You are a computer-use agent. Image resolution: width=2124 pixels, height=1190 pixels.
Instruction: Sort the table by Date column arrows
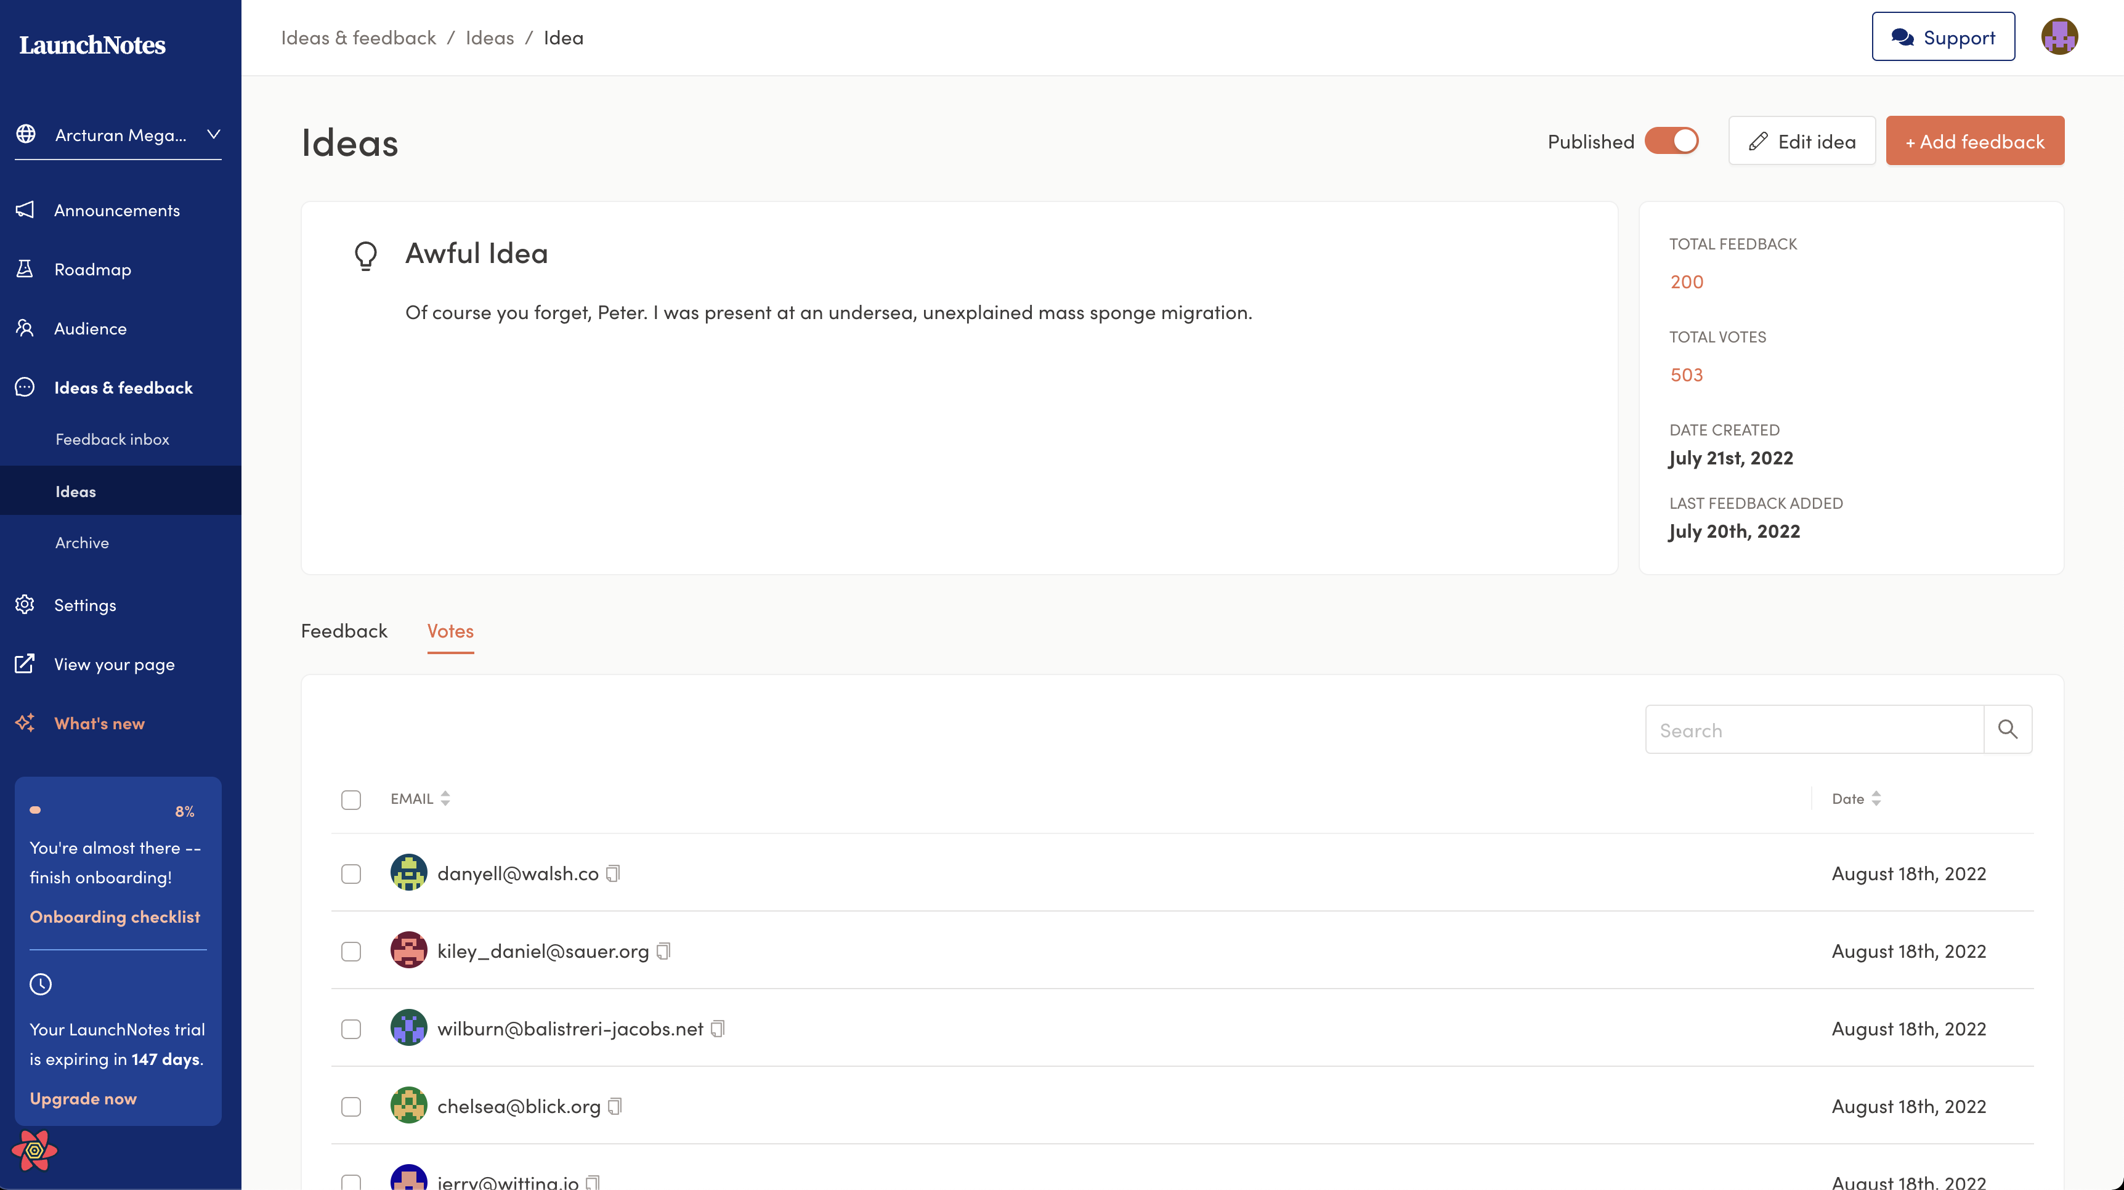click(1876, 798)
